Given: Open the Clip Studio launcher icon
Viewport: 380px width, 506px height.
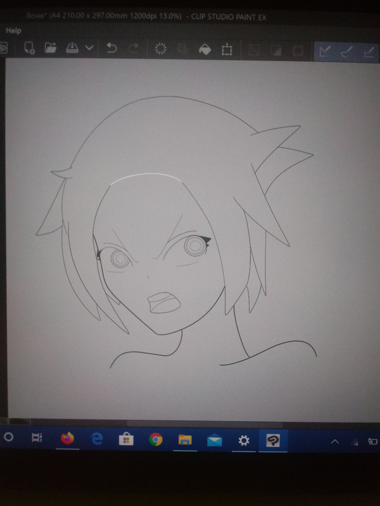Looking at the screenshot, I should (3, 48).
